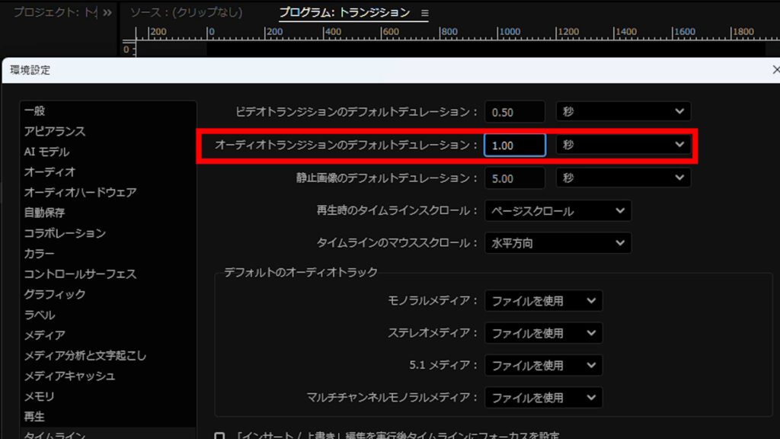Image resolution: width=780 pixels, height=439 pixels.
Task: Select the プログラム: トランジション tab
Action: 344,13
